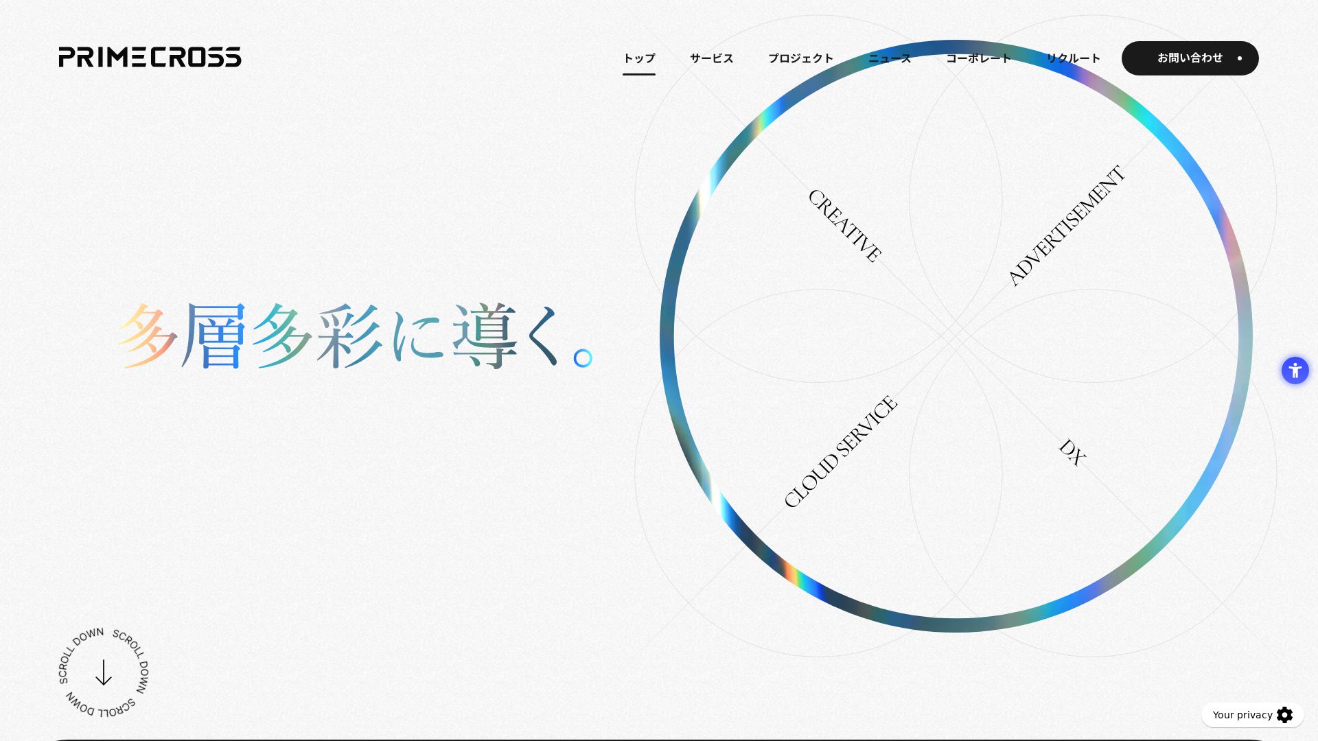Open the CLOUD SERVICE label

pos(840,451)
